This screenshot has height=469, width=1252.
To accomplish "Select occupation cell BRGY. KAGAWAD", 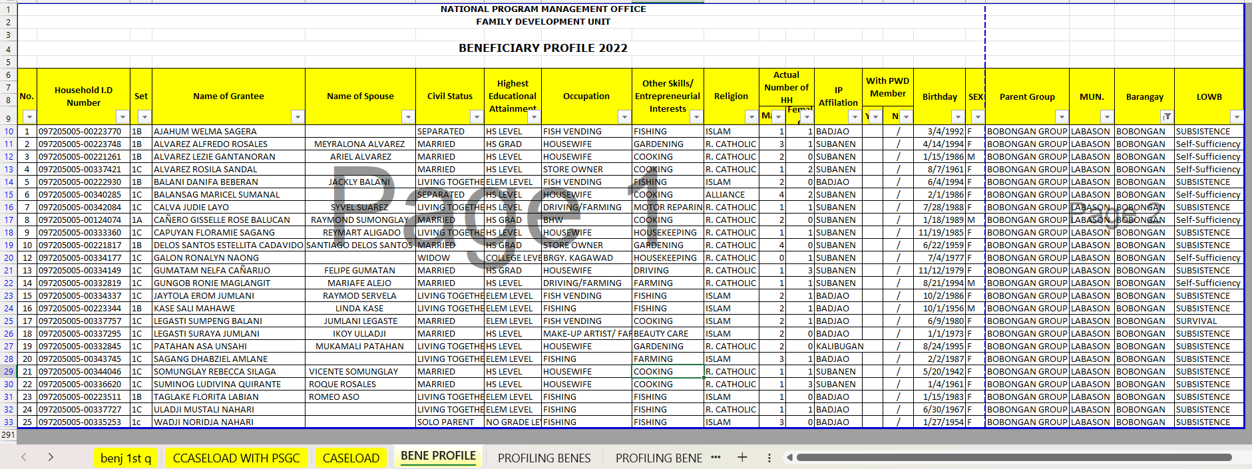I will (586, 257).
